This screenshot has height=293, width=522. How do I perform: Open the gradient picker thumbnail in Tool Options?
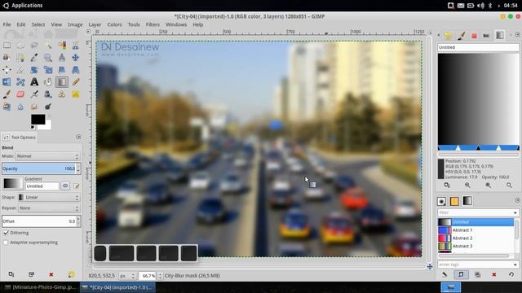(13, 183)
